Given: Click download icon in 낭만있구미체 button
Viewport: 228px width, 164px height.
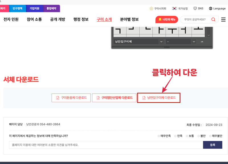Looking at the screenshot, I should 144,98.
